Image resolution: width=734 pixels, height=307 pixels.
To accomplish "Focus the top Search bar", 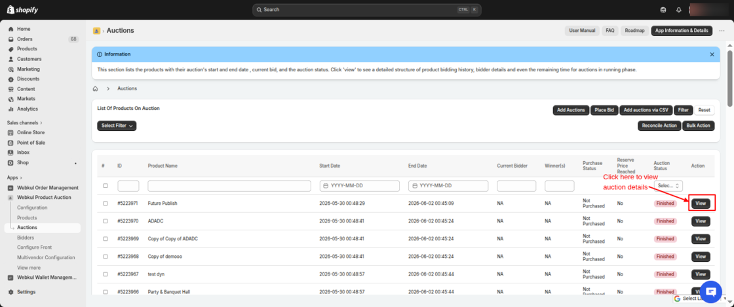I will 367,10.
